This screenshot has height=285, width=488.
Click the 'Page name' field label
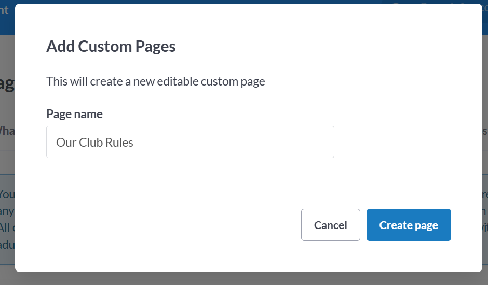click(x=74, y=114)
